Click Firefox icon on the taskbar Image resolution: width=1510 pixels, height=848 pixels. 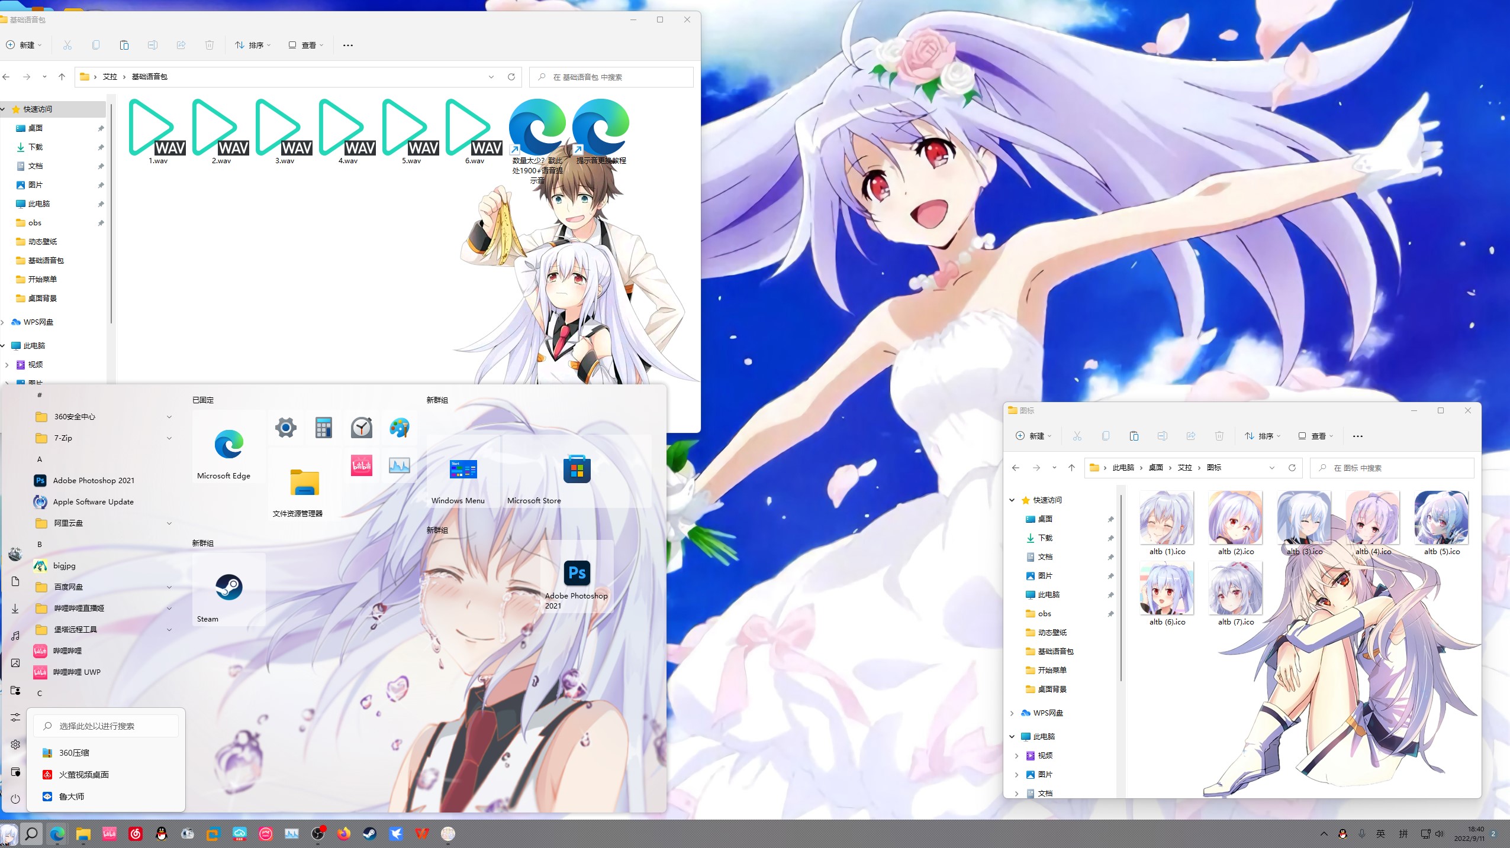tap(343, 834)
